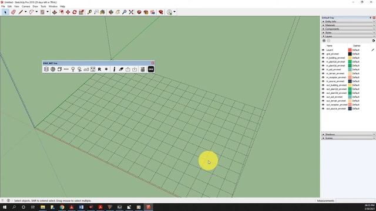The width and height of the screenshot is (376, 211).
Task: Choose the Rotate tool
Action: tap(75, 12)
